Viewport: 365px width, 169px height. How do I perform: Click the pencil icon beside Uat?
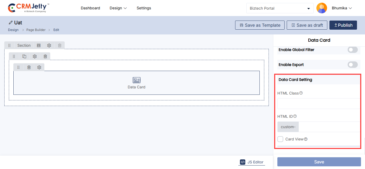click(x=11, y=23)
